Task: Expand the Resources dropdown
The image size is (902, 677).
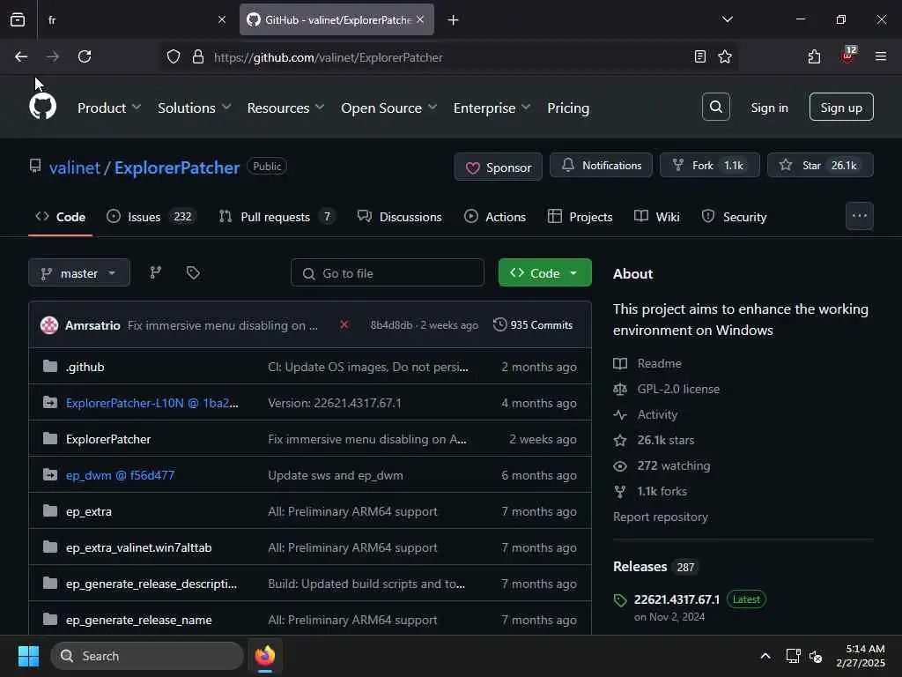Action: [x=286, y=108]
